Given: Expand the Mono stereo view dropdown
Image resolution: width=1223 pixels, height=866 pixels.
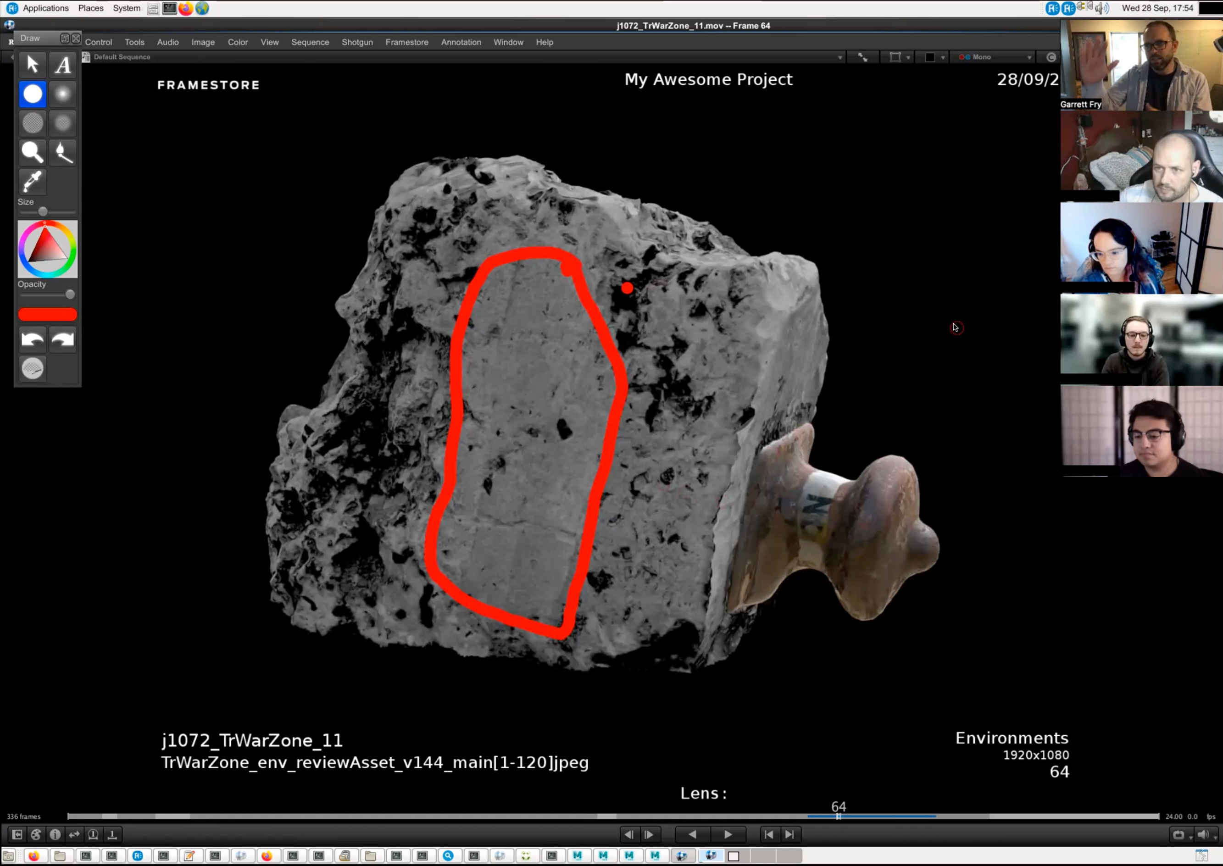Looking at the screenshot, I should [x=1029, y=57].
